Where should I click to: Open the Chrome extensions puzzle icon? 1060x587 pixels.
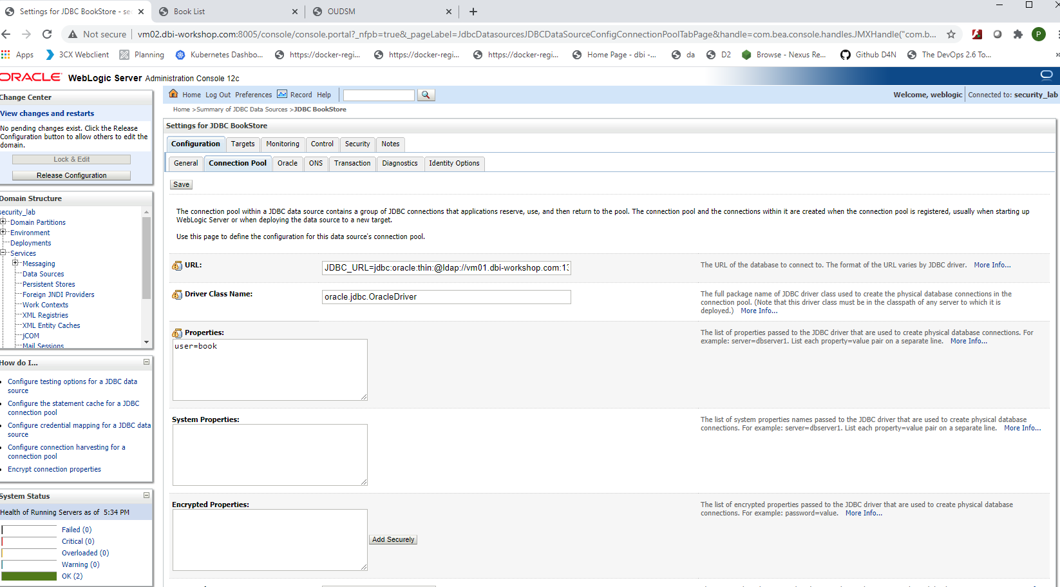(1018, 34)
